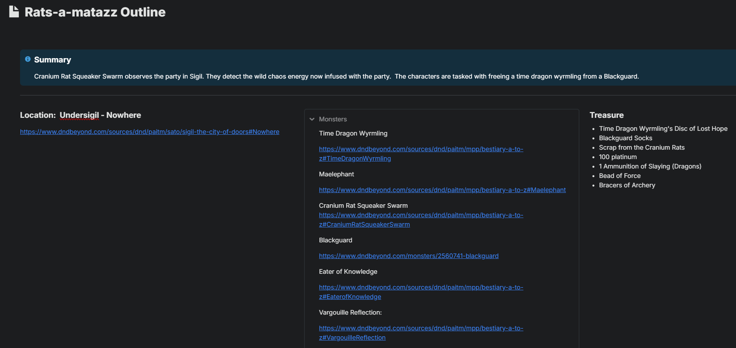Image resolution: width=736 pixels, height=348 pixels.
Task: Click the misspelled word Undersigil in heading
Action: [x=79, y=115]
